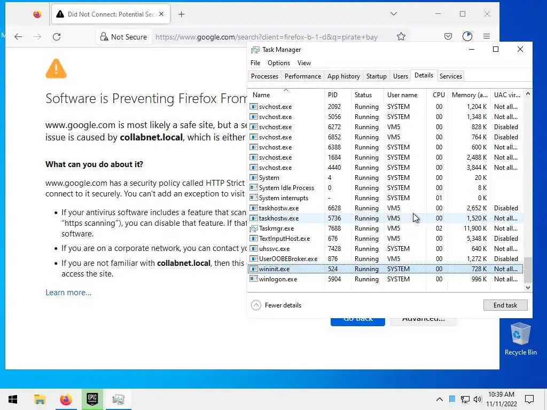Switch to the Services tab
Screen dimensions: 547x410
450,76
